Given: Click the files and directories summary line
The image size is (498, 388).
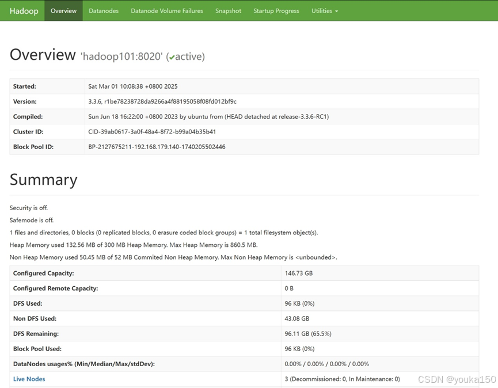Looking at the screenshot, I should tap(164, 233).
